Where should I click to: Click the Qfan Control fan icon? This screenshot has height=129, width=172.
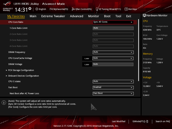pos(73,9)
